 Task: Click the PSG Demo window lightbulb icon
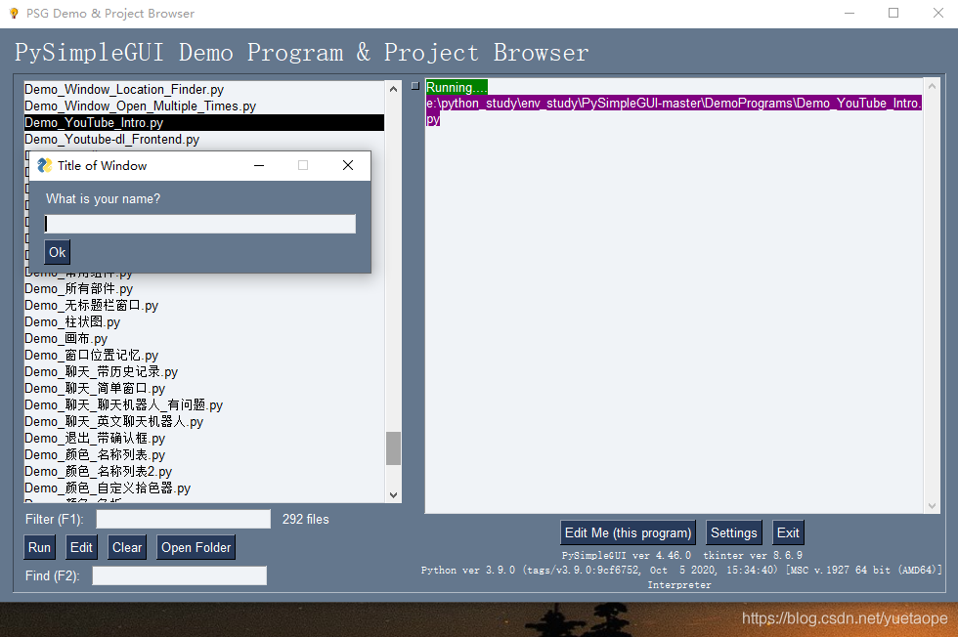[x=14, y=13]
